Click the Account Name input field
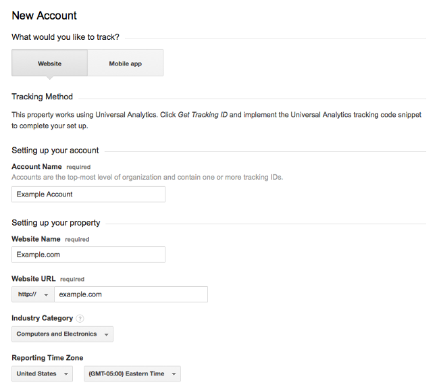Screen dimensions: 439x389 pos(88,194)
